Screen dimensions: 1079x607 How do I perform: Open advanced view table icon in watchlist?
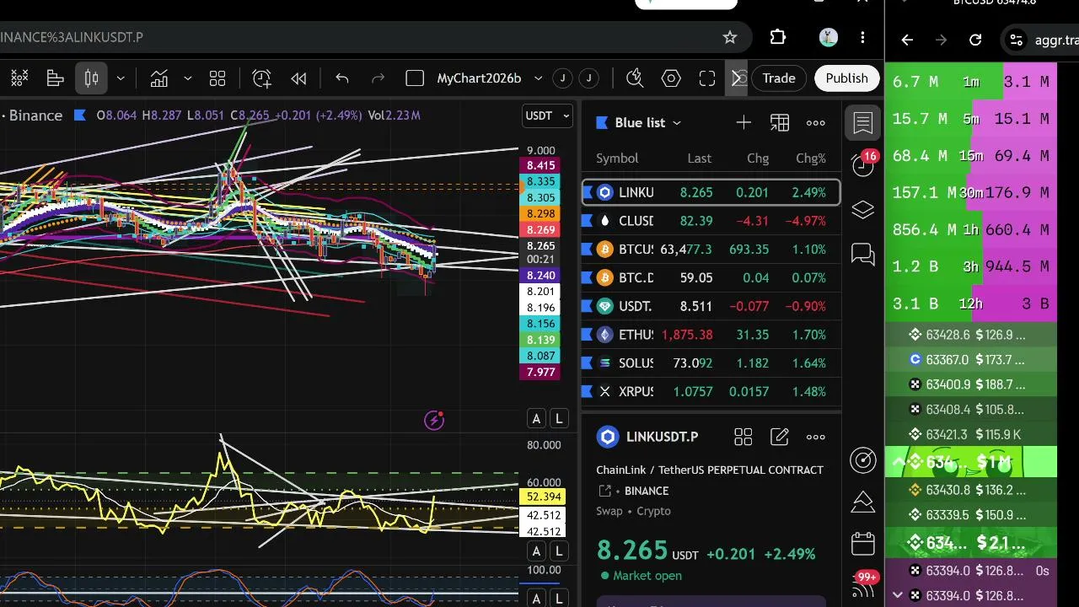pyautogui.click(x=780, y=123)
